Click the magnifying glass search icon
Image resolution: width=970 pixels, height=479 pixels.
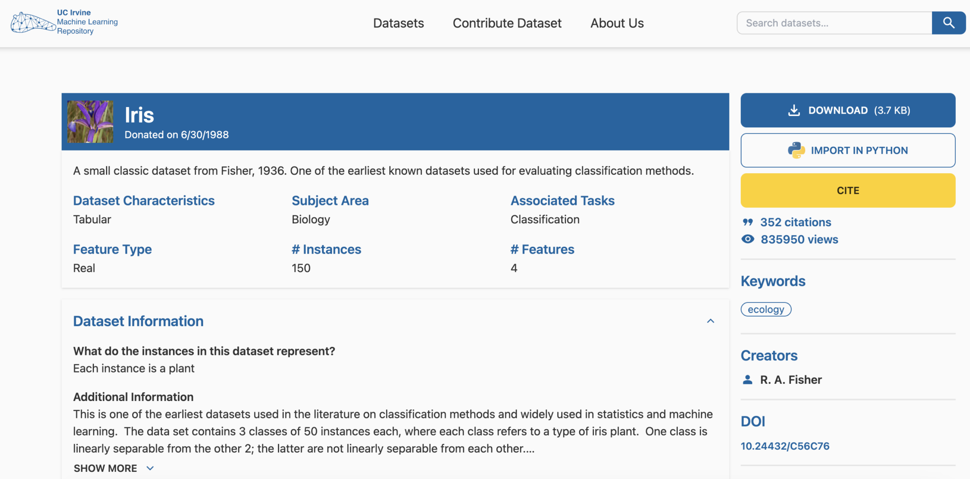(949, 22)
